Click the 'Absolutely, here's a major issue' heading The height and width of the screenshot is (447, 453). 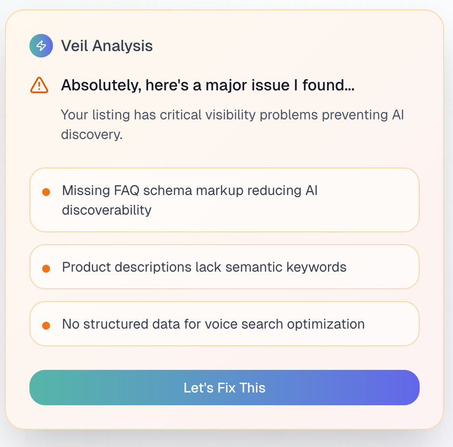point(207,85)
